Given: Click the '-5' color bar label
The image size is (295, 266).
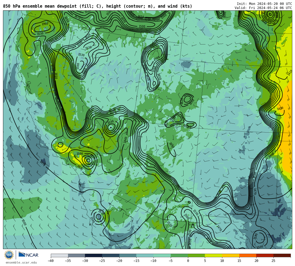Looking at the screenshot, I should (170, 261).
